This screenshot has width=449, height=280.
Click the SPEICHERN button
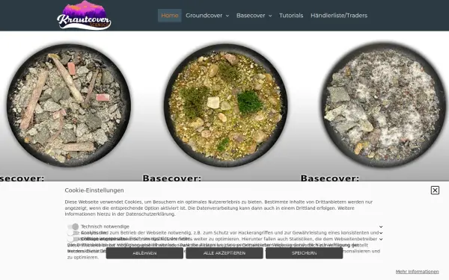click(304, 253)
